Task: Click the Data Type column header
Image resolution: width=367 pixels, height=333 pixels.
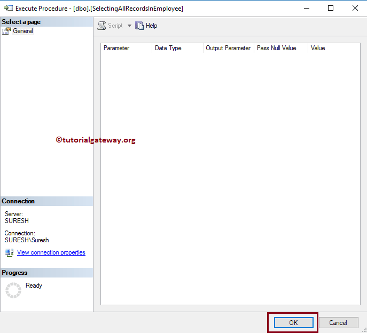Action: tap(178, 48)
